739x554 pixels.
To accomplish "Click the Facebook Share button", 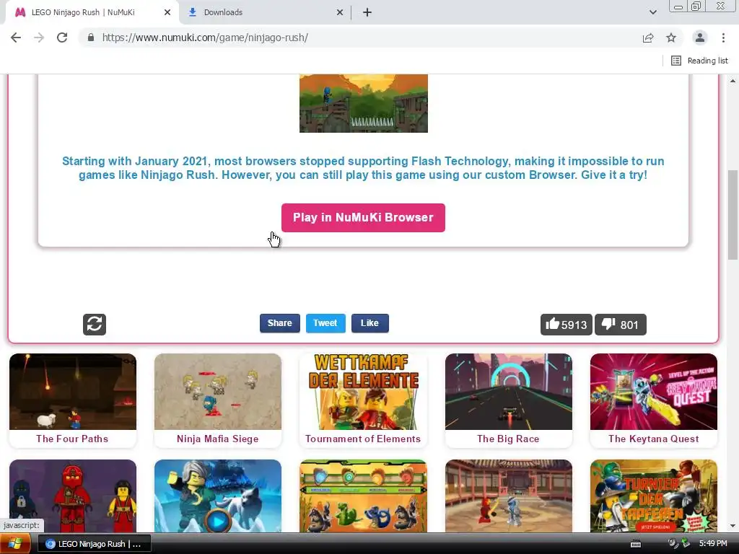I will click(x=279, y=323).
